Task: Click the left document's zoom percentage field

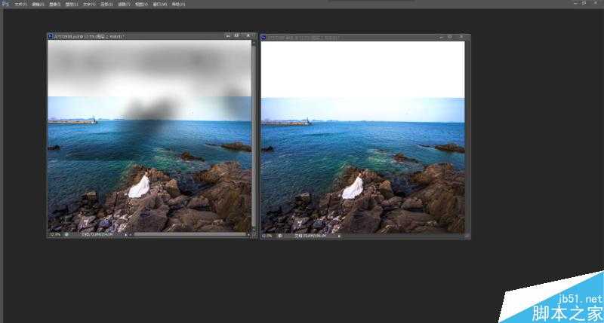Action: [54, 234]
